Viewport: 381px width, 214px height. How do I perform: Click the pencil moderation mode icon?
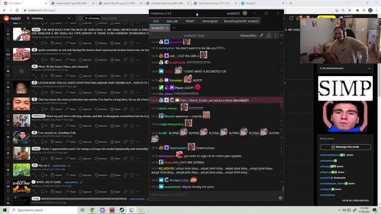tap(261, 36)
